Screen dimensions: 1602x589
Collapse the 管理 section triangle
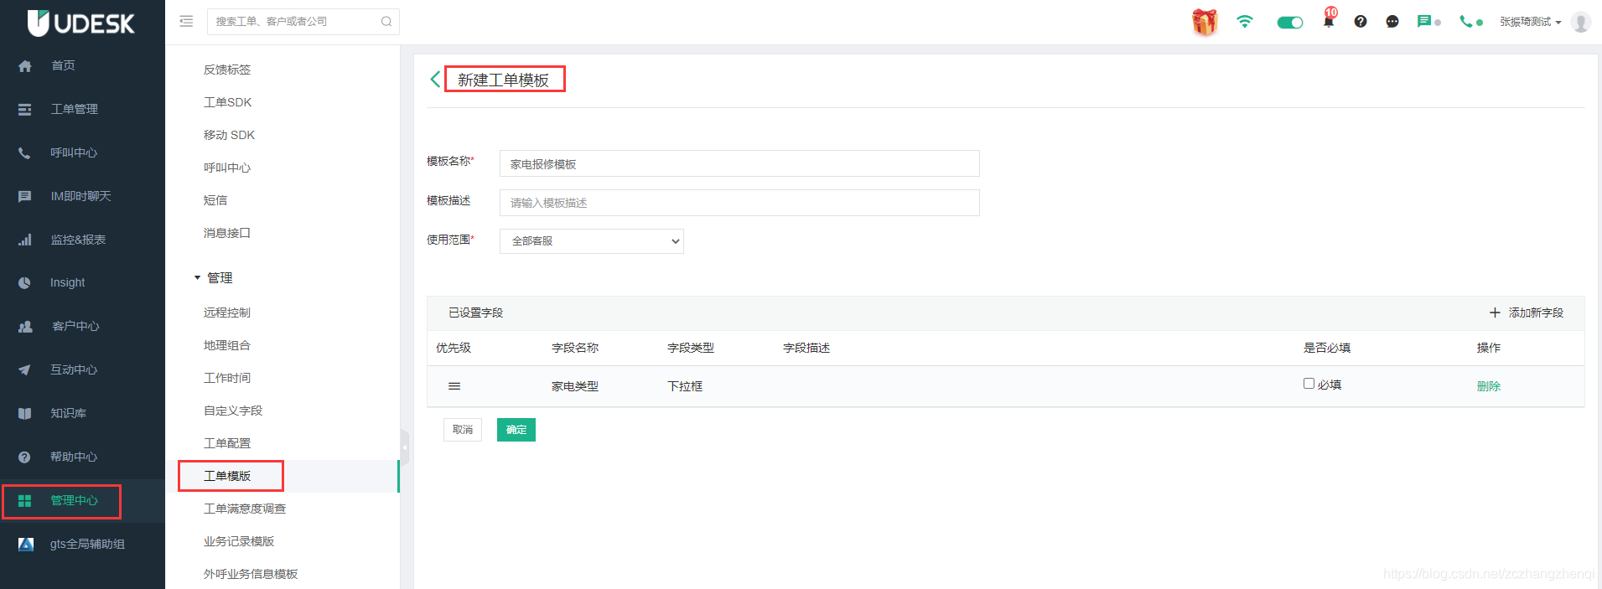pos(197,277)
